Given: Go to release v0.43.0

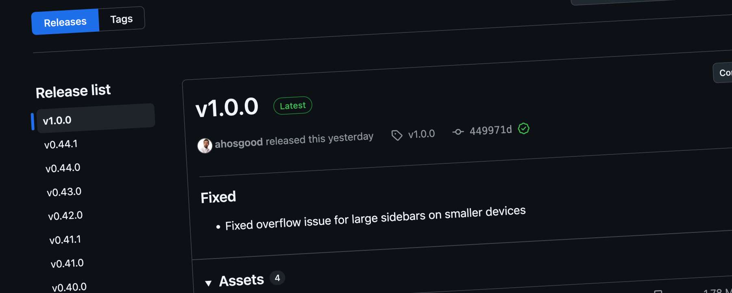Looking at the screenshot, I should 64,192.
